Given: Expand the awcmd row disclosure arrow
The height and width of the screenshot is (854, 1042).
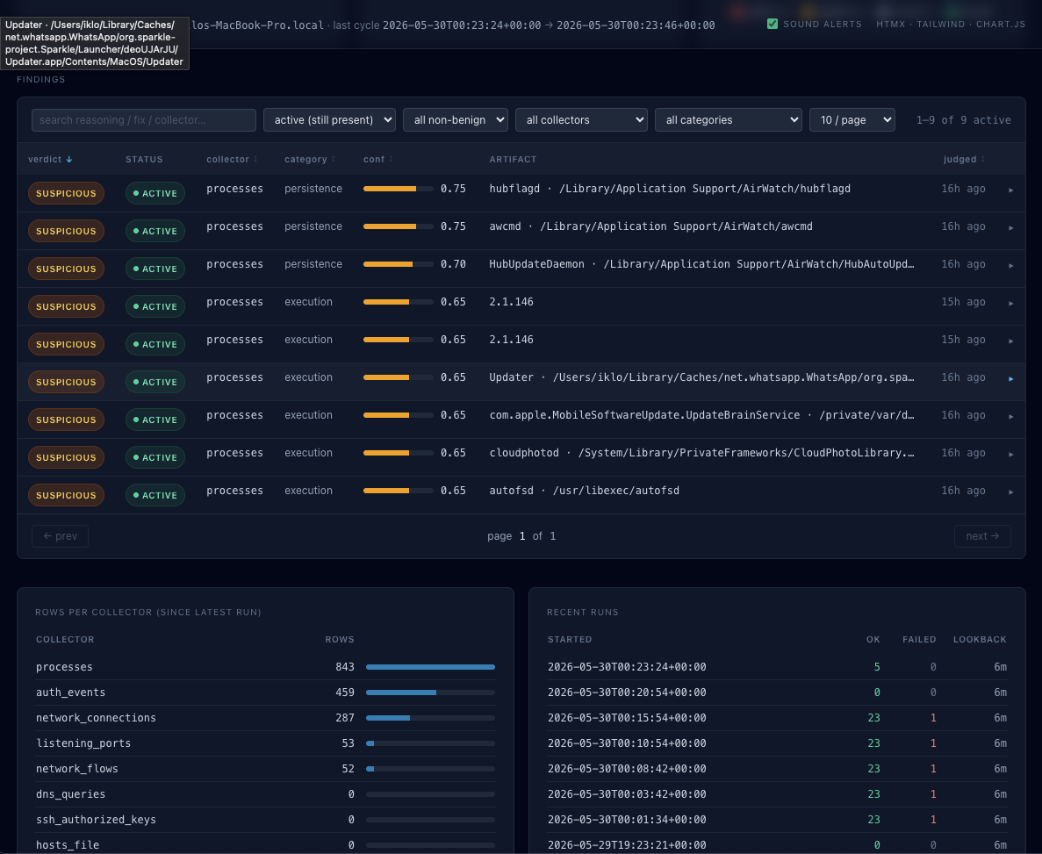Looking at the screenshot, I should click(x=1010, y=228).
